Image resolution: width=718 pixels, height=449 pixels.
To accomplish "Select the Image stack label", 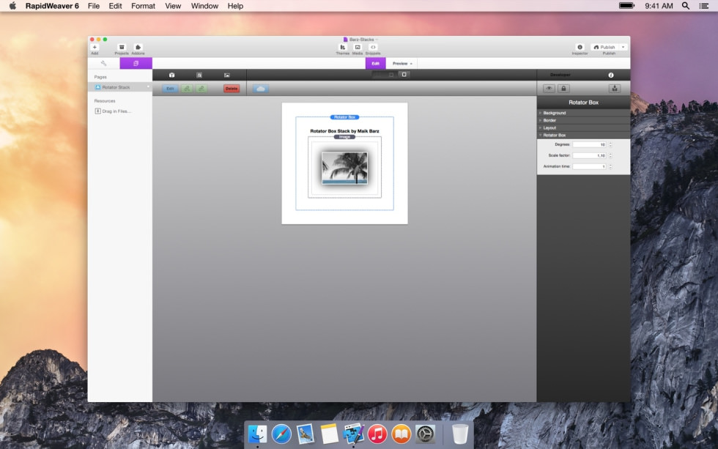I will click(x=344, y=137).
